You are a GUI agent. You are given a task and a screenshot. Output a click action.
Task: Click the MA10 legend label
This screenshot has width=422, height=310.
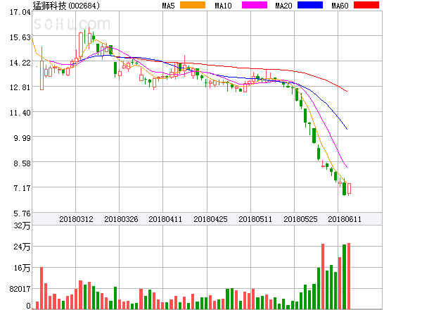click(223, 6)
